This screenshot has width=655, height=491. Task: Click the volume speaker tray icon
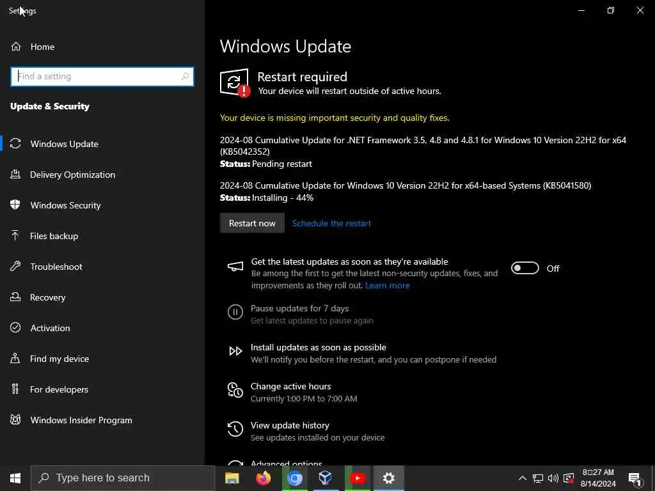pyautogui.click(x=553, y=478)
